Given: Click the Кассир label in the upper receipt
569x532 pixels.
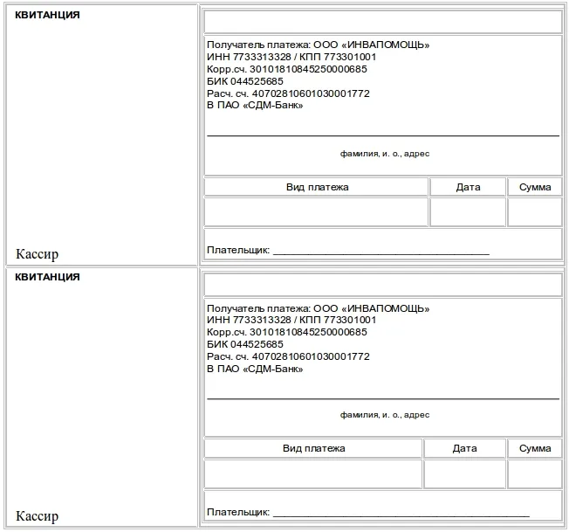Looking at the screenshot, I should point(37,254).
